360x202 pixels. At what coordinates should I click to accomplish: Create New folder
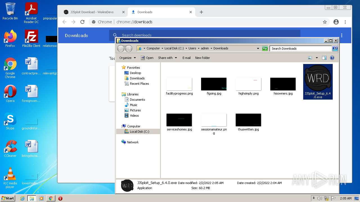tap(202, 58)
